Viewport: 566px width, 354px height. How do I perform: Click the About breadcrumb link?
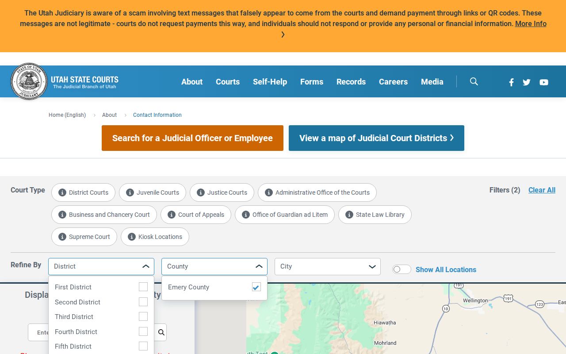(109, 115)
